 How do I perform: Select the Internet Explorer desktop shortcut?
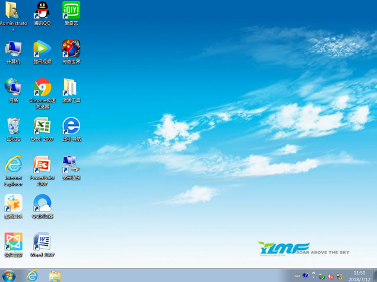tap(13, 165)
